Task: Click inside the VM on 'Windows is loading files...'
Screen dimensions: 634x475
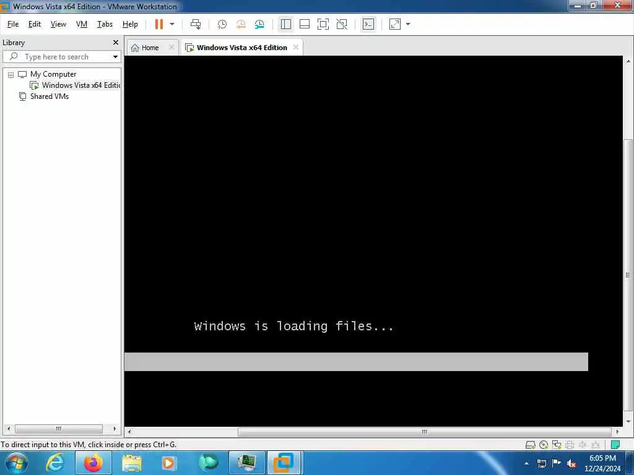Action: click(x=293, y=326)
